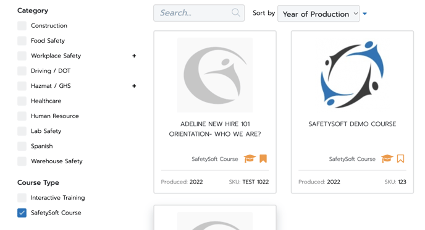This screenshot has width=425, height=230.
Task: Tick the Human Resource checkbox
Action: click(22, 116)
